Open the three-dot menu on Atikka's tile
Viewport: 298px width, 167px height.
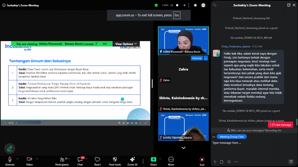coord(206,58)
